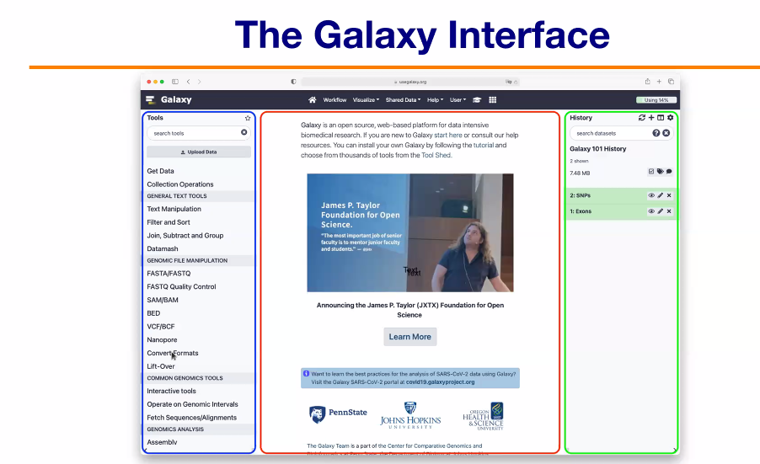Click the James P. Taylor Foundation banner image
This screenshot has height=464, width=760.
[x=410, y=233]
